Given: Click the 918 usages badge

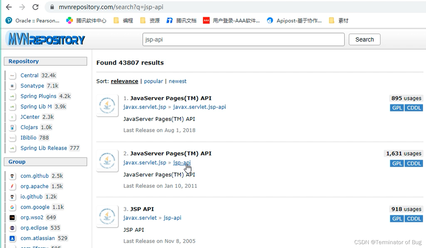Looking at the screenshot, I should [406, 209].
